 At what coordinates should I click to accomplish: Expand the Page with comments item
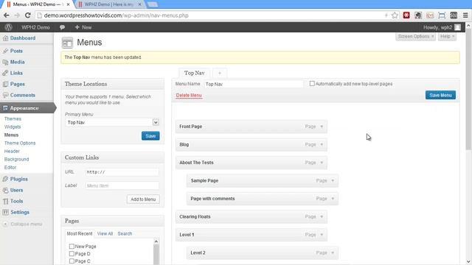(333, 199)
